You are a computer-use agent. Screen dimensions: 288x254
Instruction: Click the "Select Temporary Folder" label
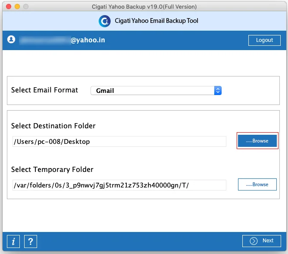52,169
